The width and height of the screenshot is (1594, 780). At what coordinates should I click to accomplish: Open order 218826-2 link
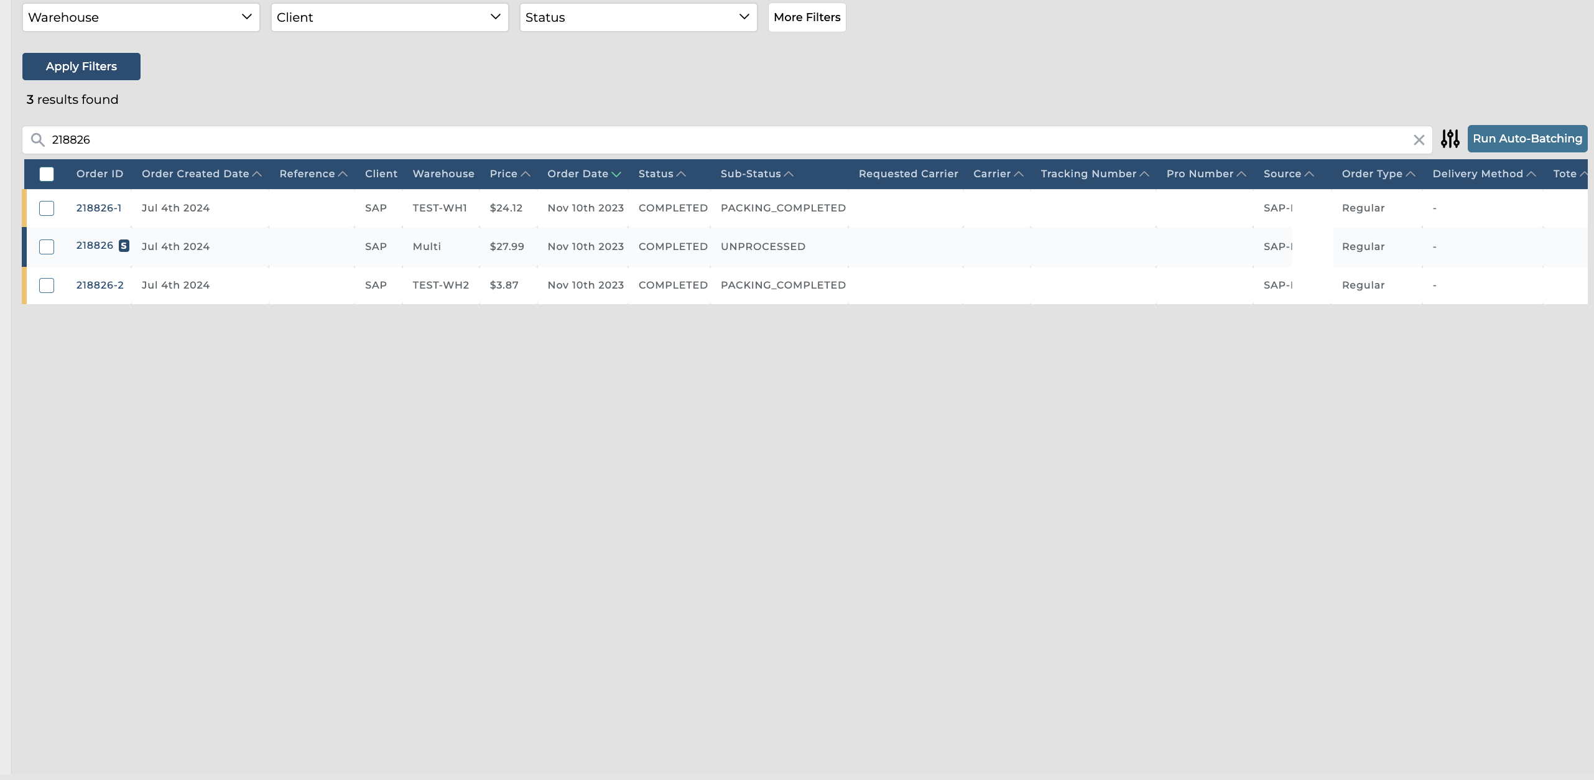click(x=100, y=286)
